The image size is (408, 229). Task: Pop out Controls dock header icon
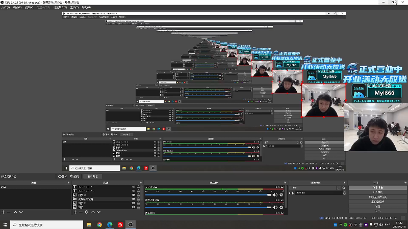pyautogui.click(x=405, y=183)
